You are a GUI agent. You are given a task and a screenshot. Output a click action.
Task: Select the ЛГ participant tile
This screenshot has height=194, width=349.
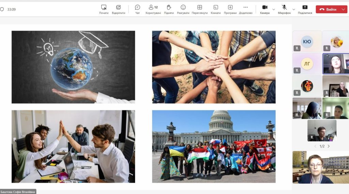coord(307,64)
